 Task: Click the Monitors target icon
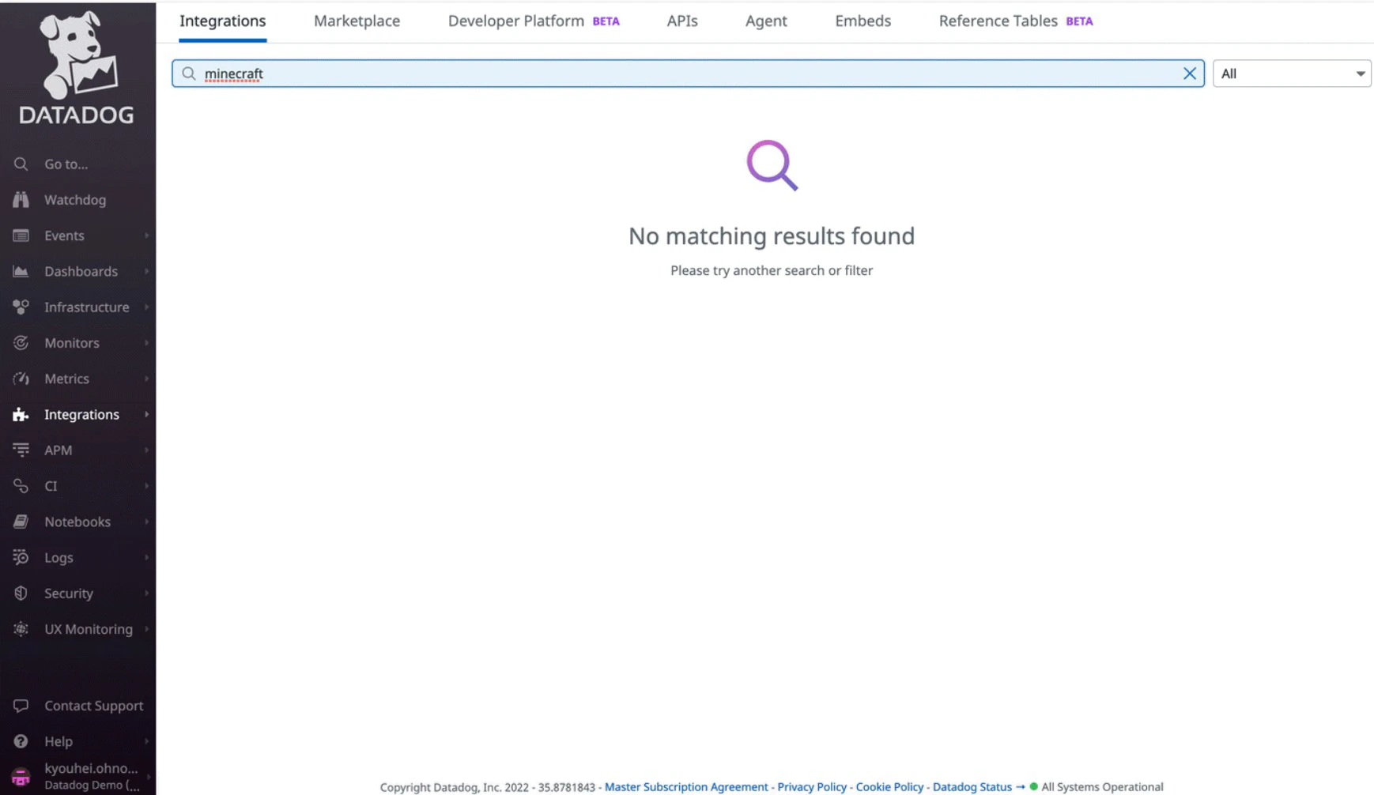(x=21, y=343)
